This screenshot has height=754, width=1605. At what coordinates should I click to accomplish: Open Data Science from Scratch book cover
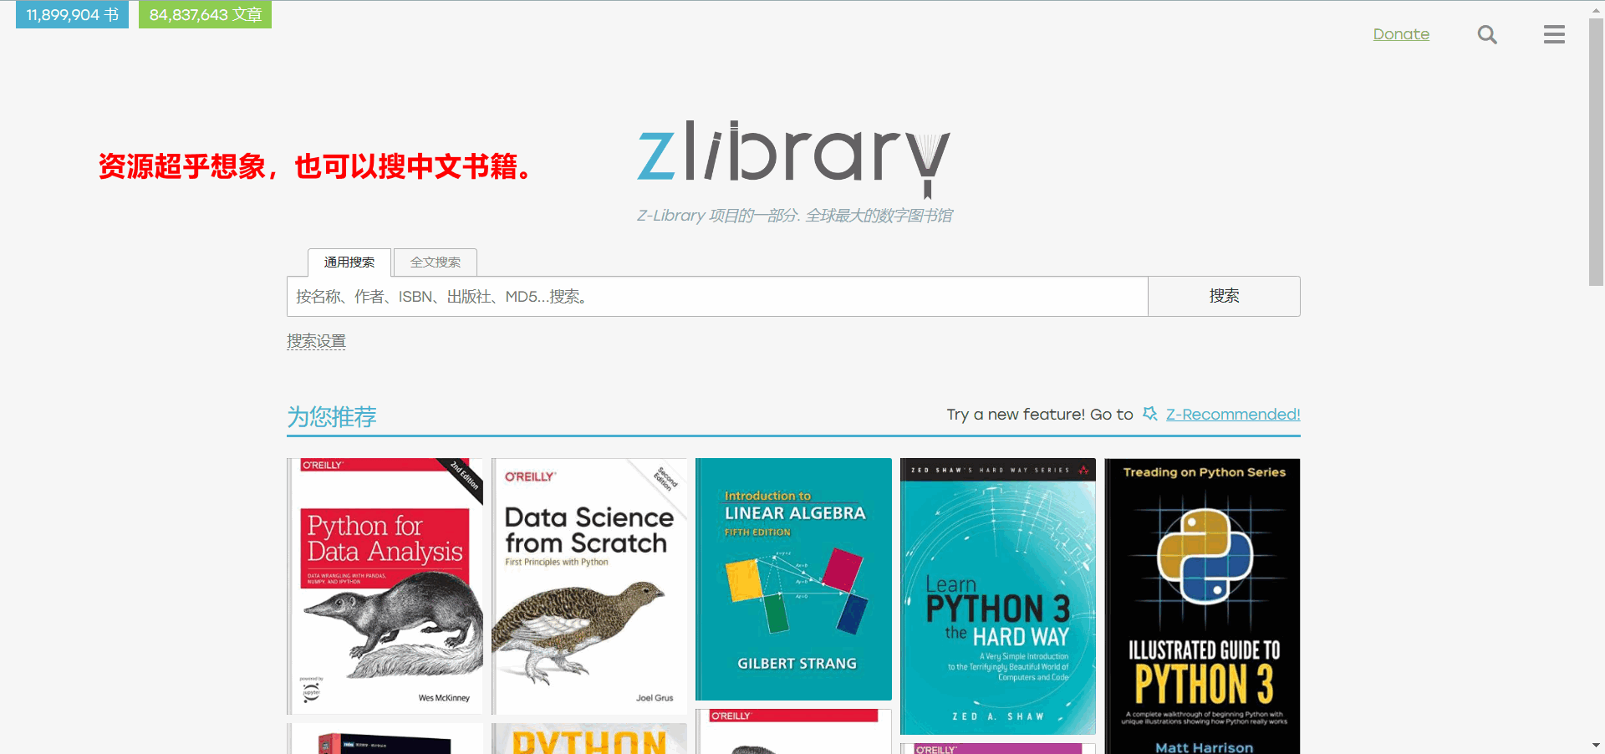point(589,586)
